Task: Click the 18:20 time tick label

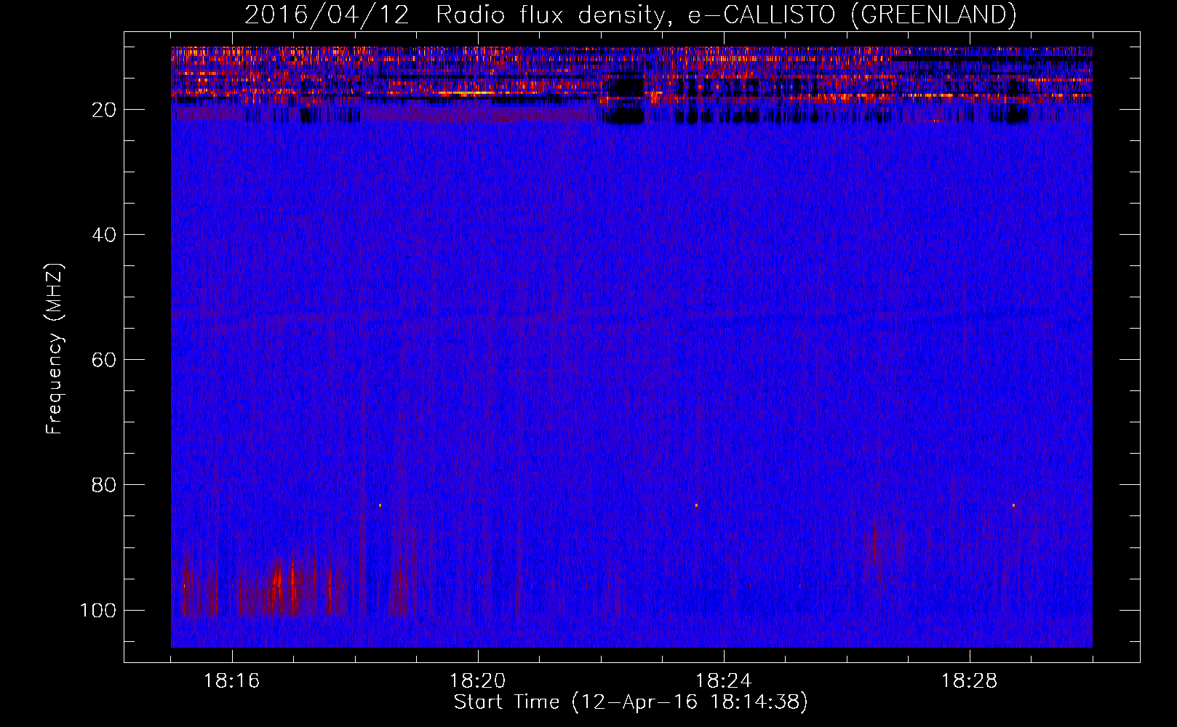Action: click(x=478, y=681)
